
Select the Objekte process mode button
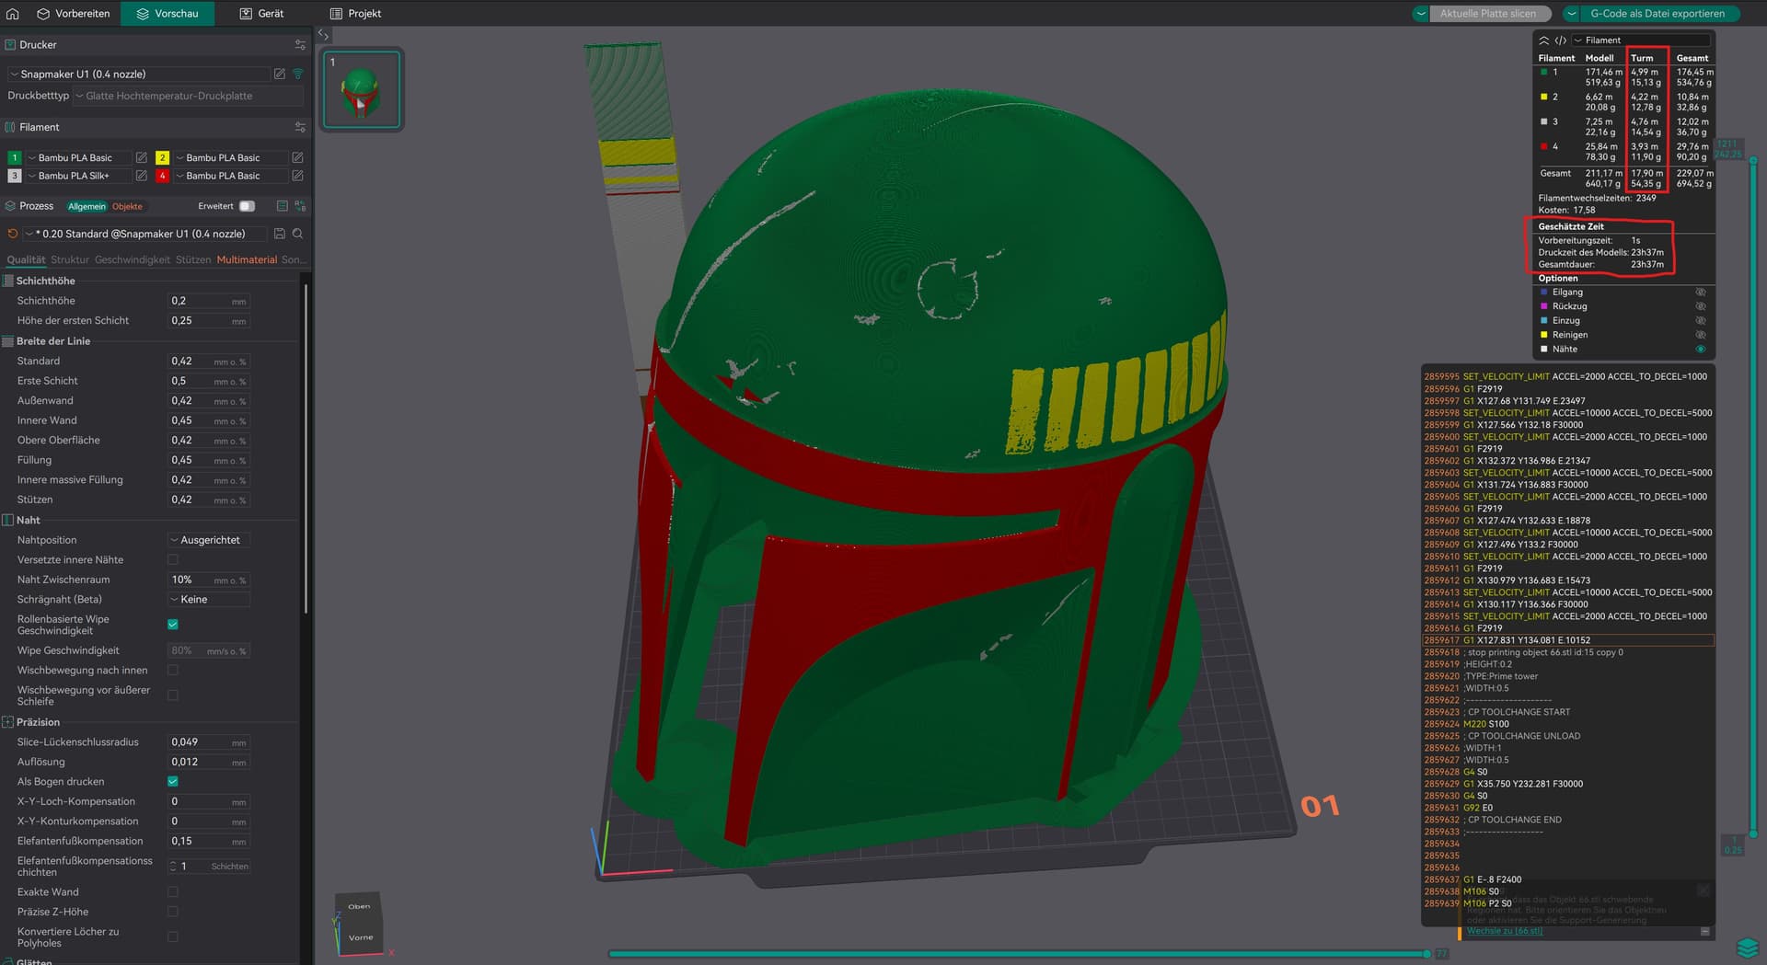[x=127, y=206]
